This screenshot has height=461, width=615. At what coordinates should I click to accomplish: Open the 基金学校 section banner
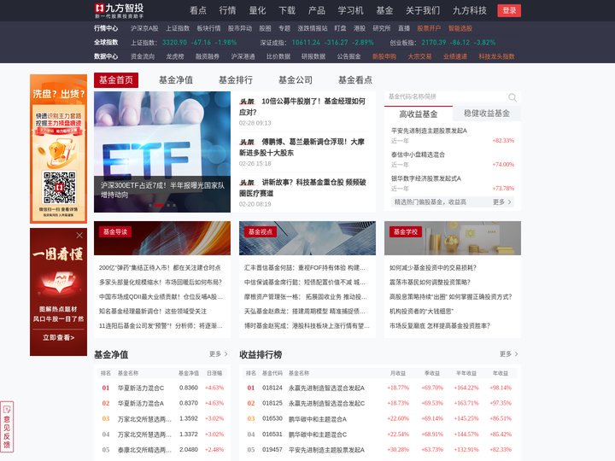[x=453, y=238]
